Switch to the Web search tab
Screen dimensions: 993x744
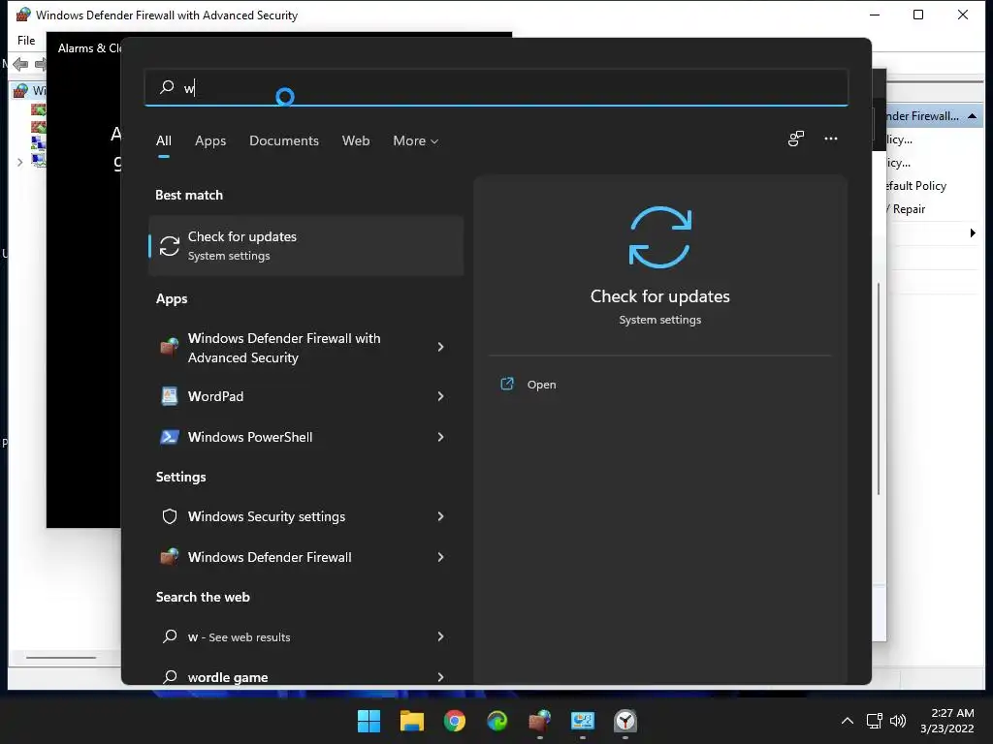coord(356,141)
